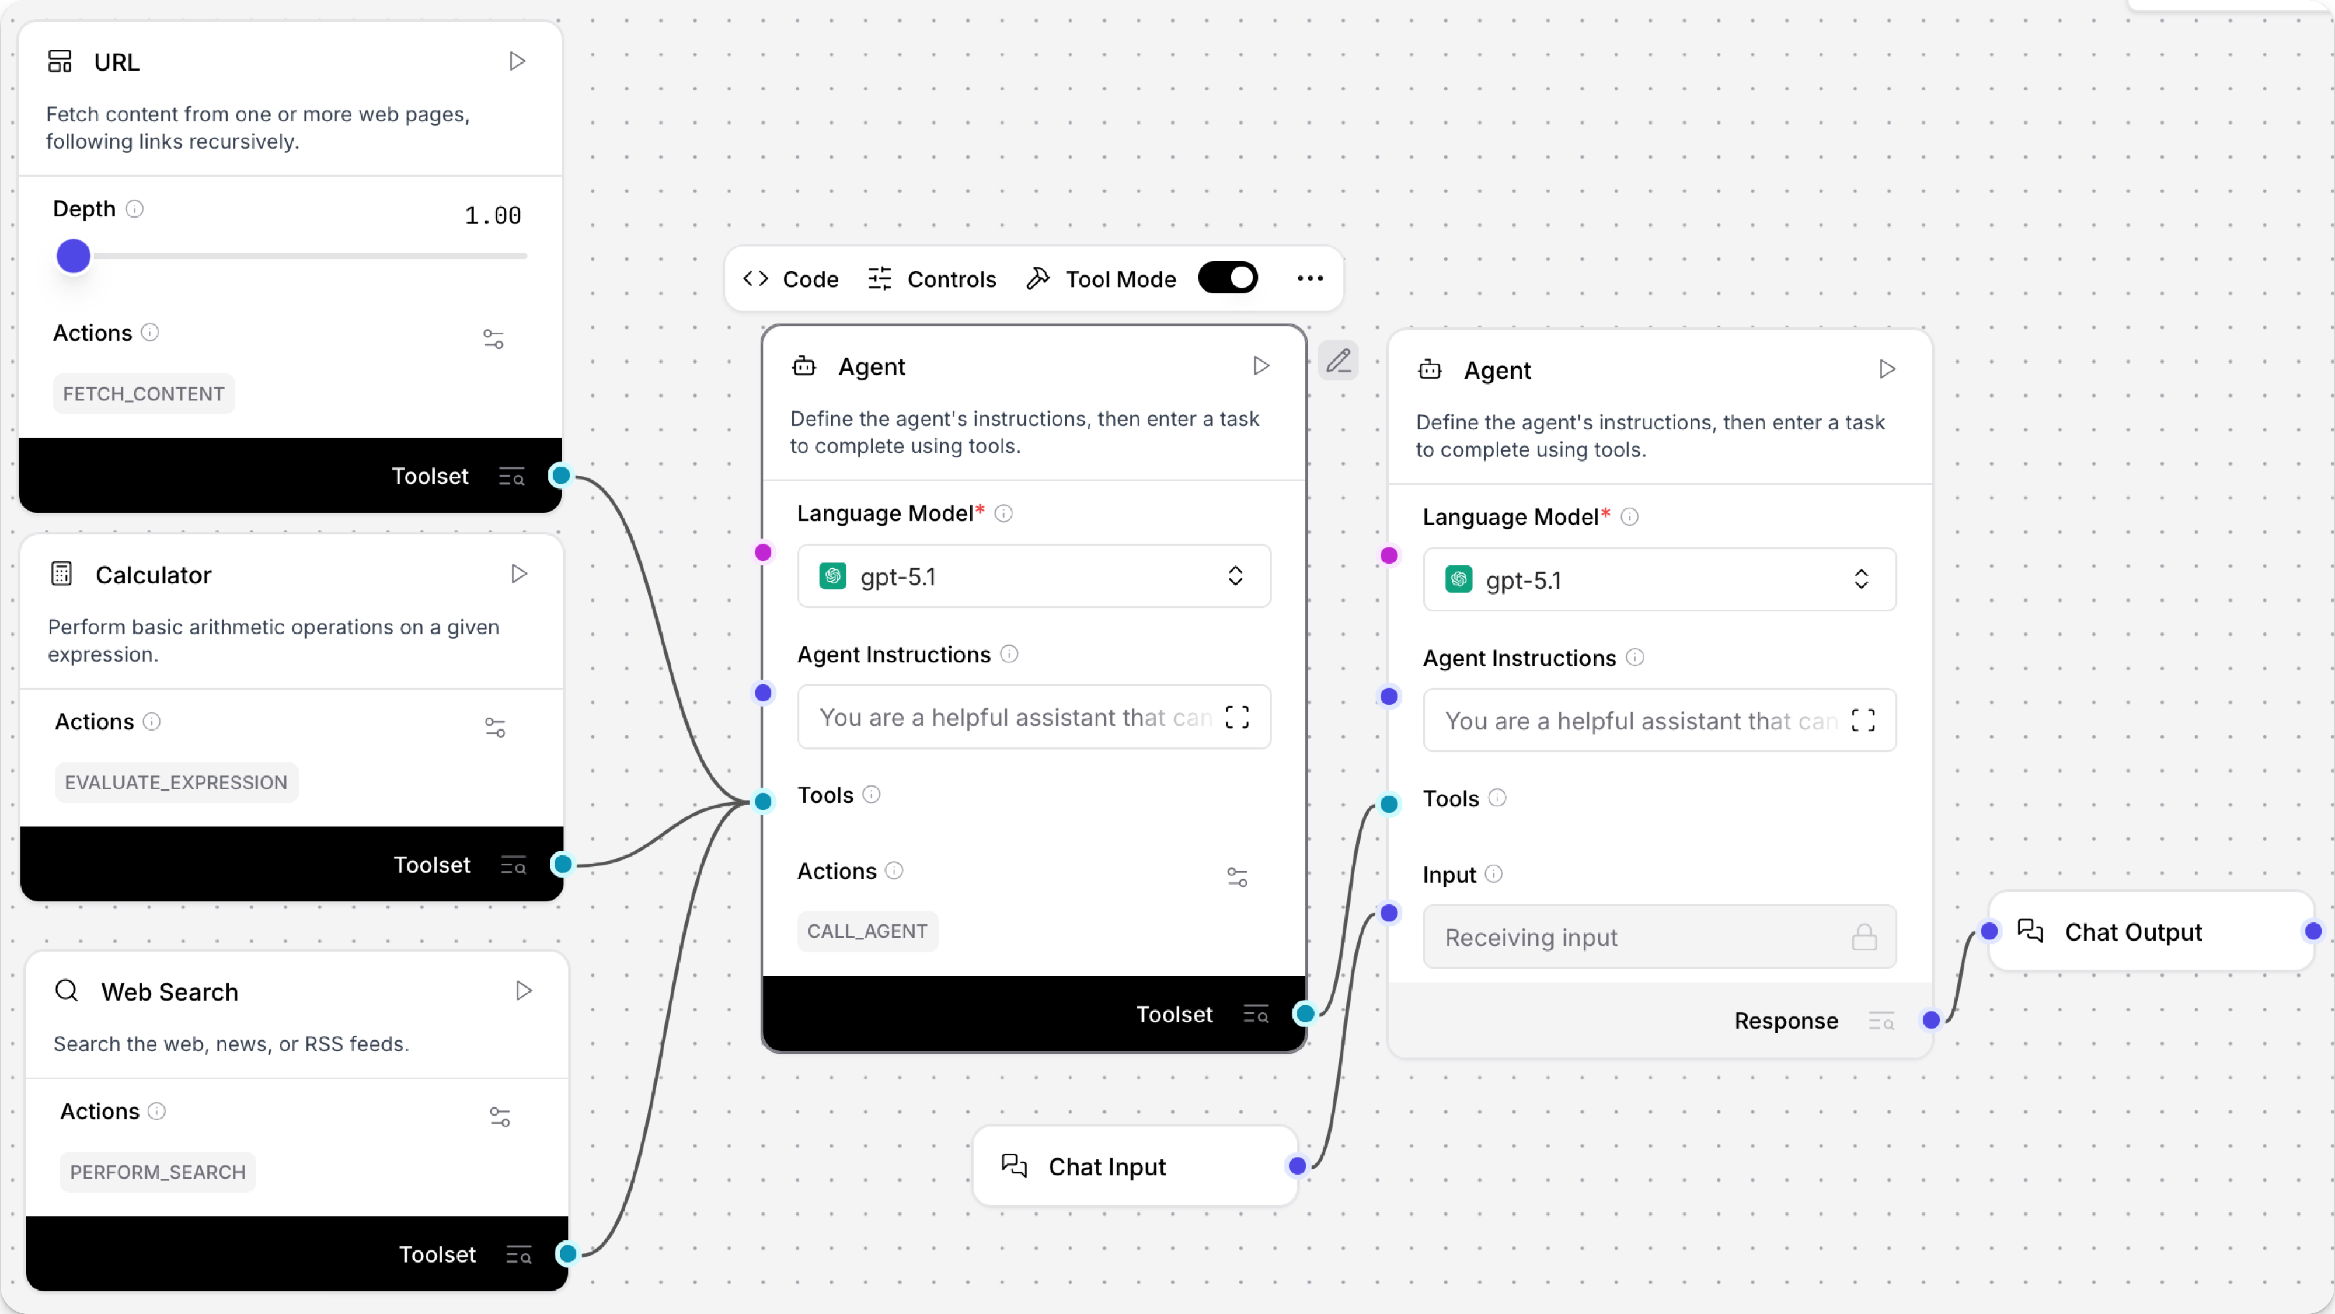The height and width of the screenshot is (1314, 2335).
Task: Select the Chat Input node
Action: pos(1106,1166)
